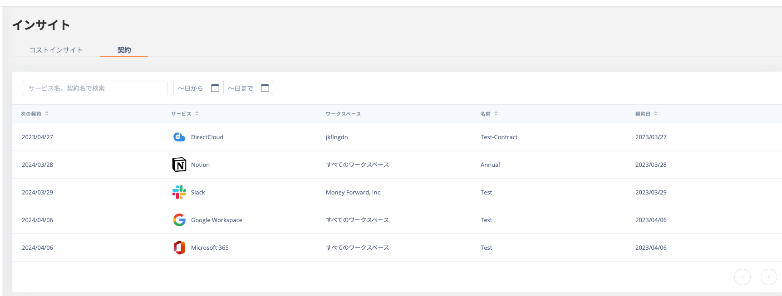This screenshot has height=296, width=782.
Task: Click the 〜日まで date input
Action: click(248, 88)
